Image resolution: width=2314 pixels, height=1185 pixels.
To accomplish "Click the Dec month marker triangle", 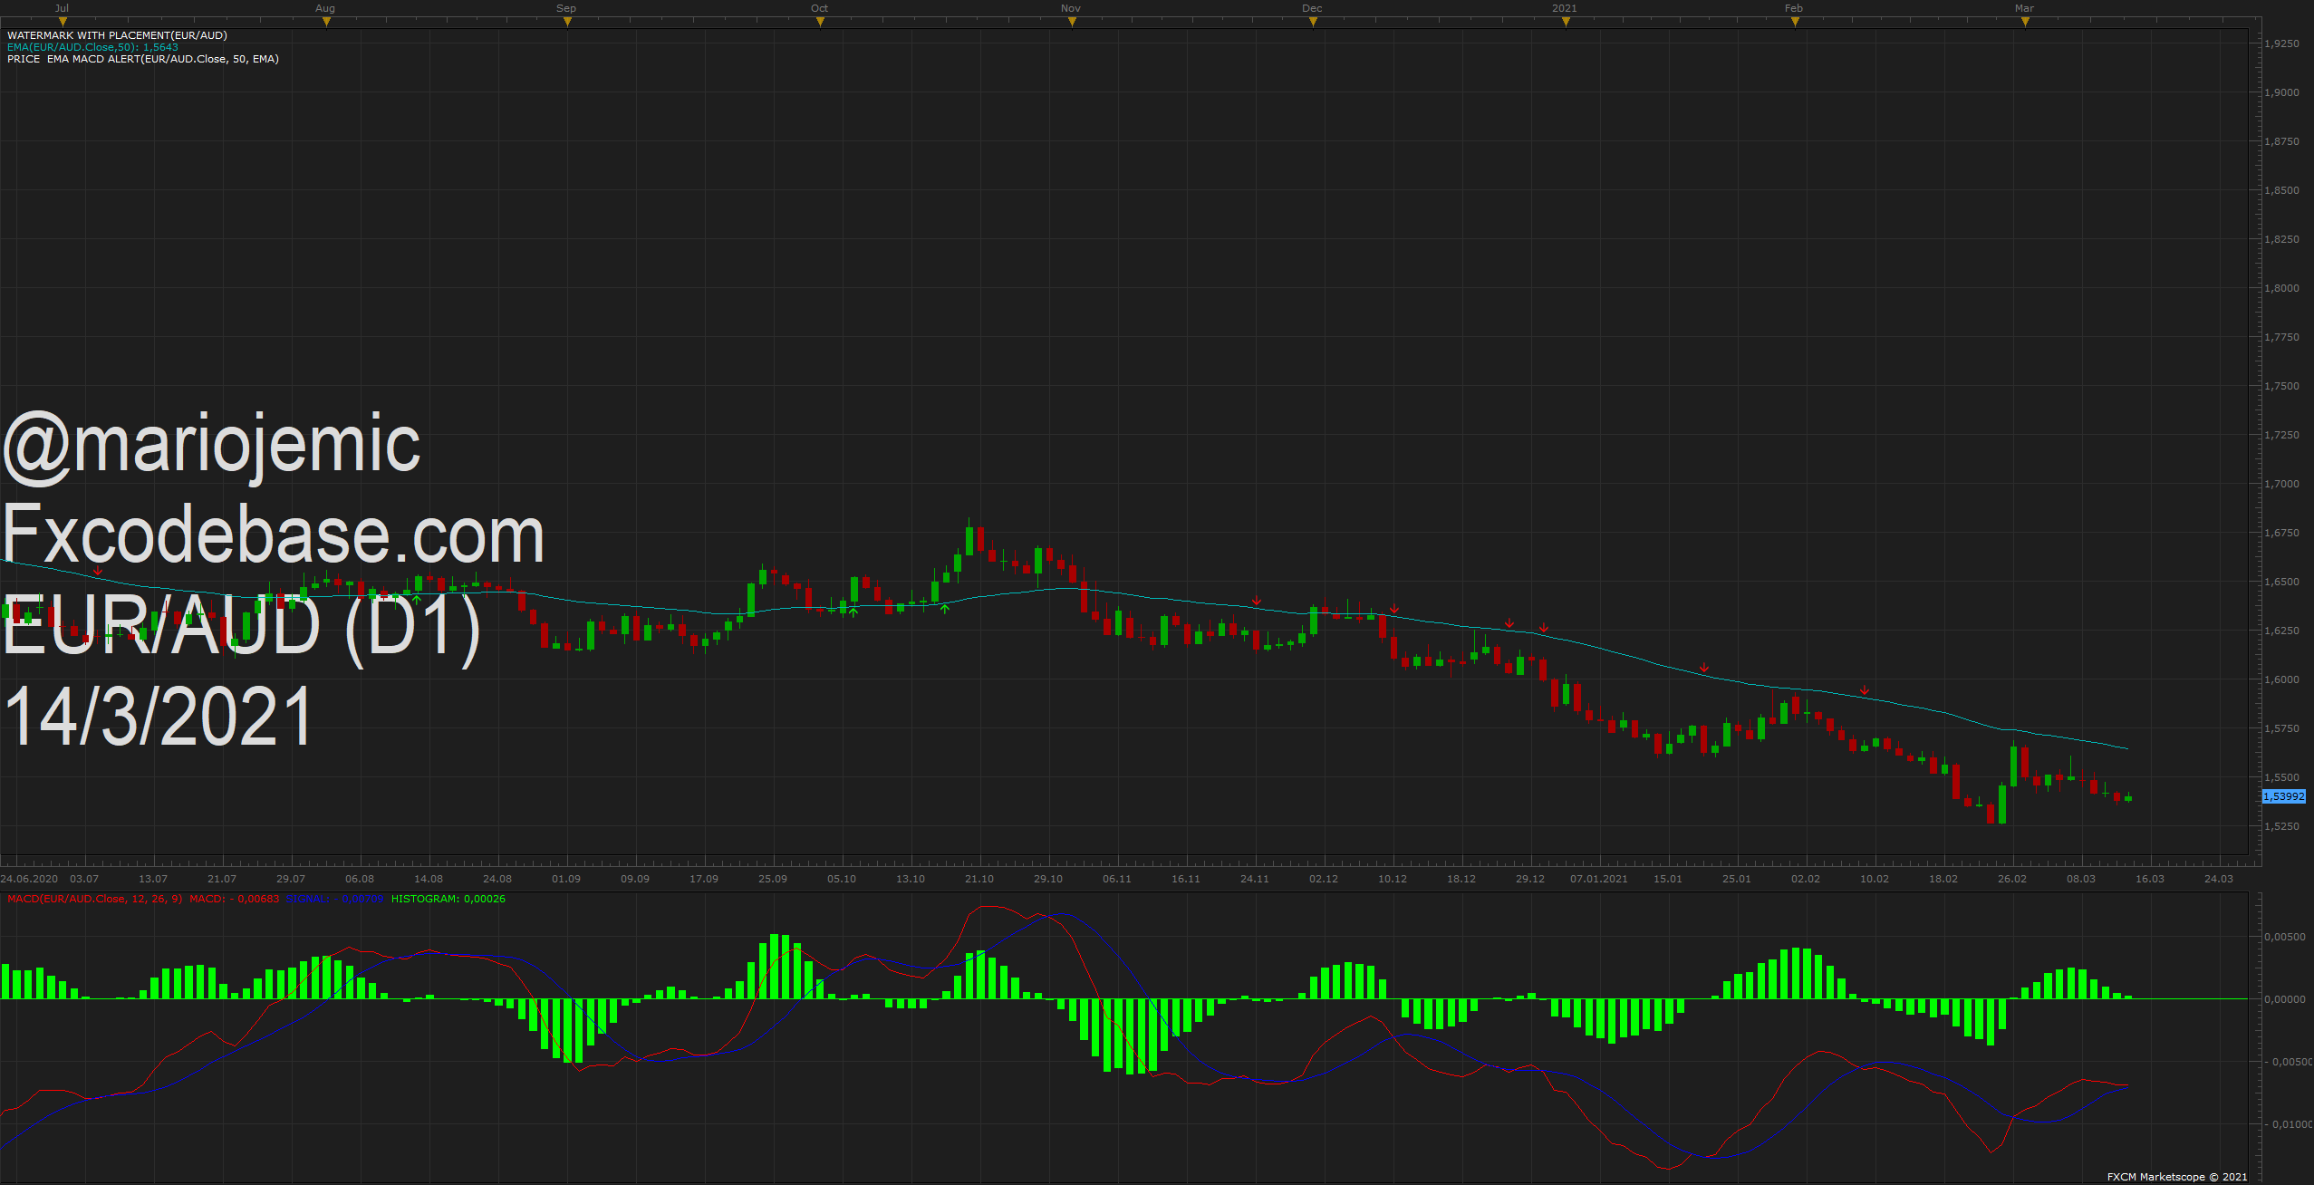I will pyautogui.click(x=1313, y=22).
